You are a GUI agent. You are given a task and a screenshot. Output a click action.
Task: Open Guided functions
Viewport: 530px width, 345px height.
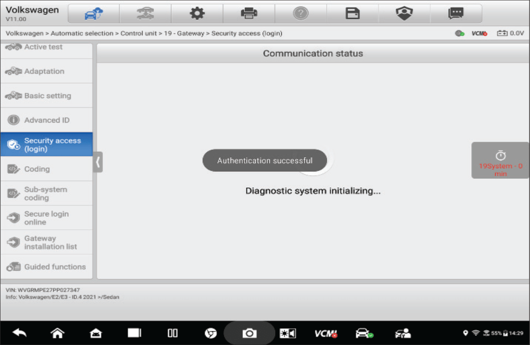[46, 267]
